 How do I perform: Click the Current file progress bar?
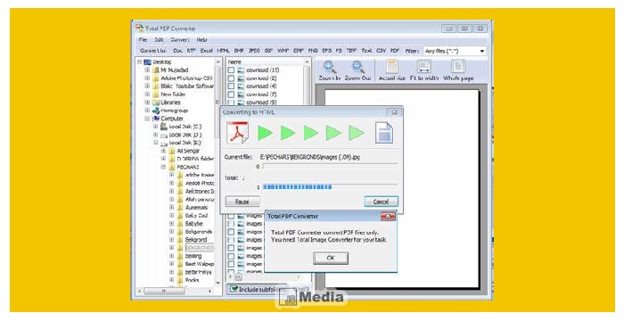tap(330, 166)
